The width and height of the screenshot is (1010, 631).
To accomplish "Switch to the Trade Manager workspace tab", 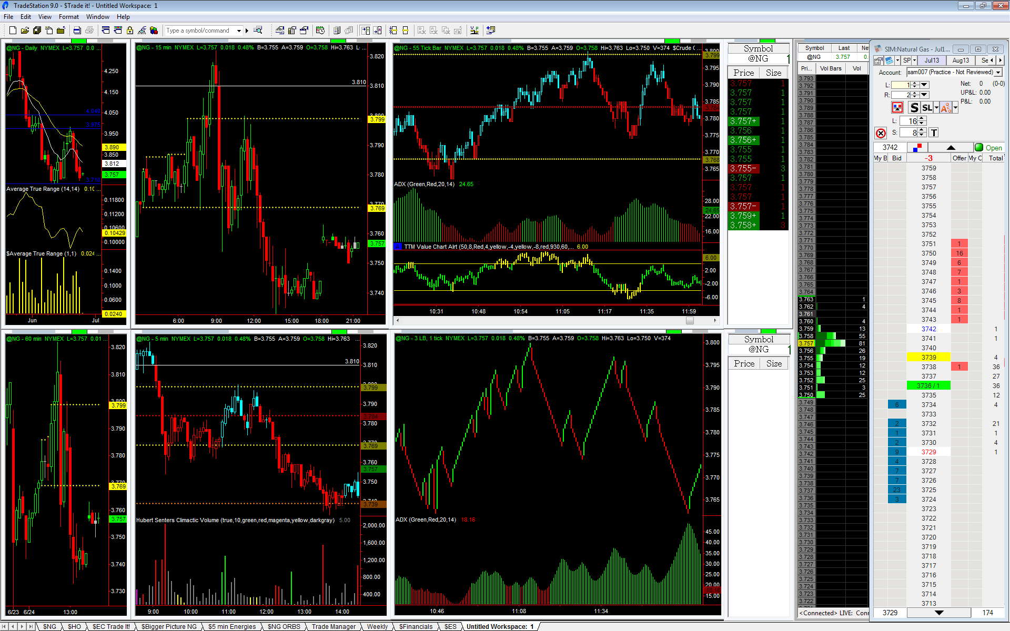I will [x=334, y=626].
